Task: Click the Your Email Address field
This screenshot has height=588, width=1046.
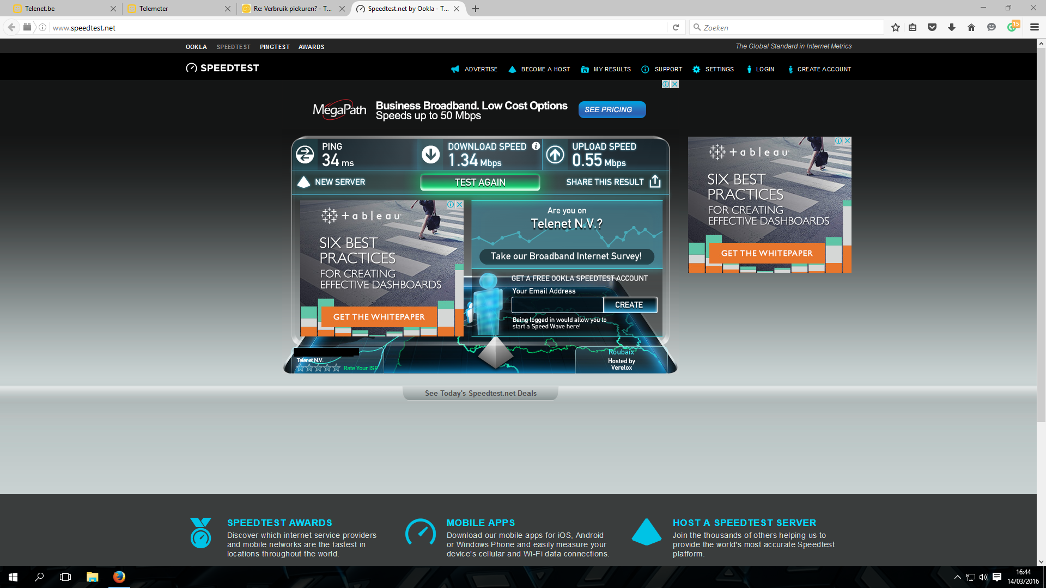Action: point(557,305)
